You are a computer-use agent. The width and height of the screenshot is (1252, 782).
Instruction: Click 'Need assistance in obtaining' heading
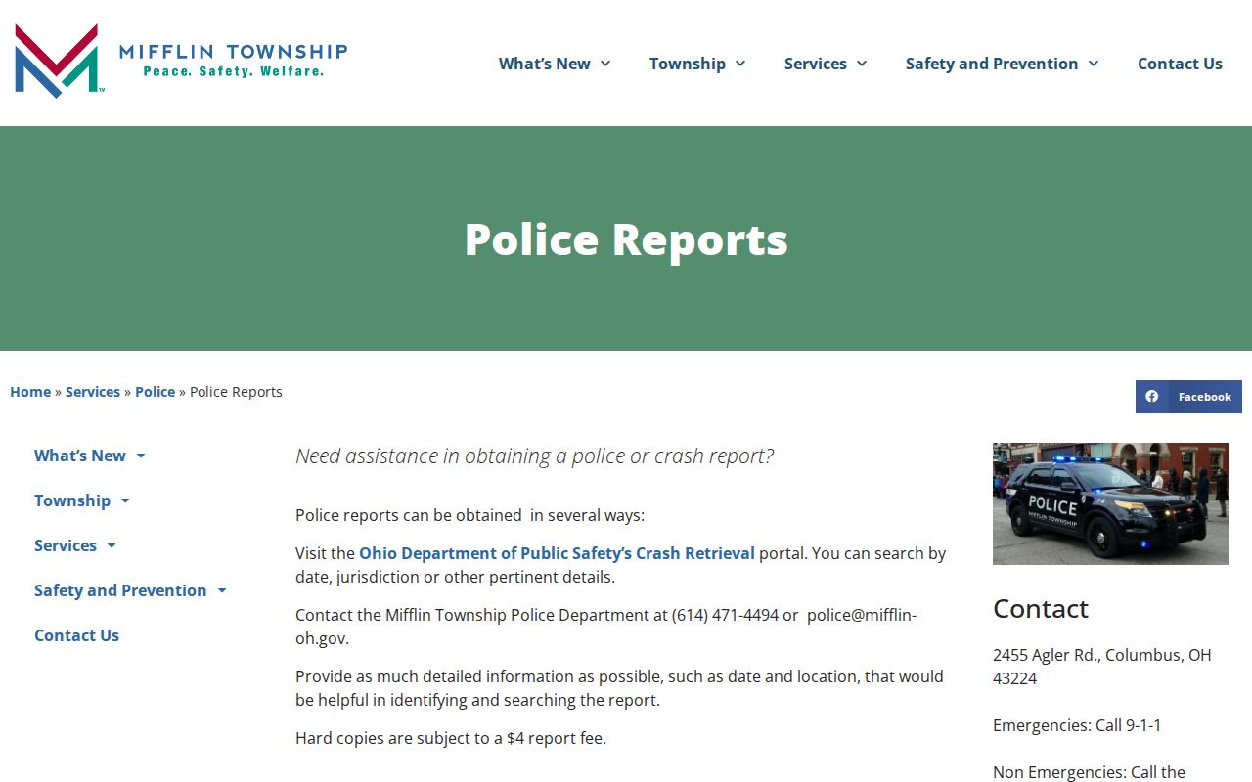tap(534, 456)
